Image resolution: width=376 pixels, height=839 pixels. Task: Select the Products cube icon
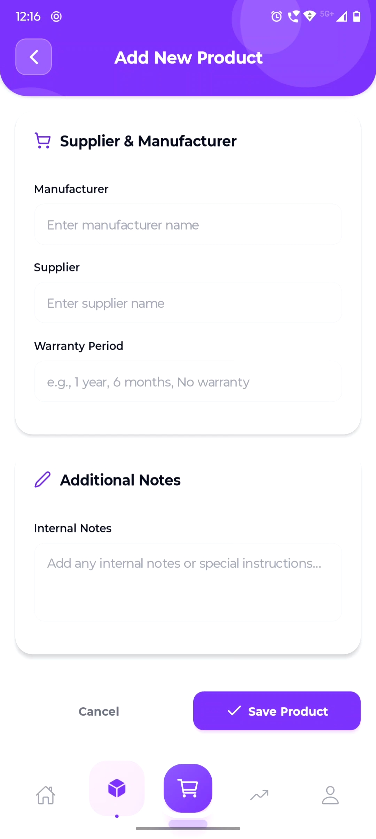click(117, 788)
